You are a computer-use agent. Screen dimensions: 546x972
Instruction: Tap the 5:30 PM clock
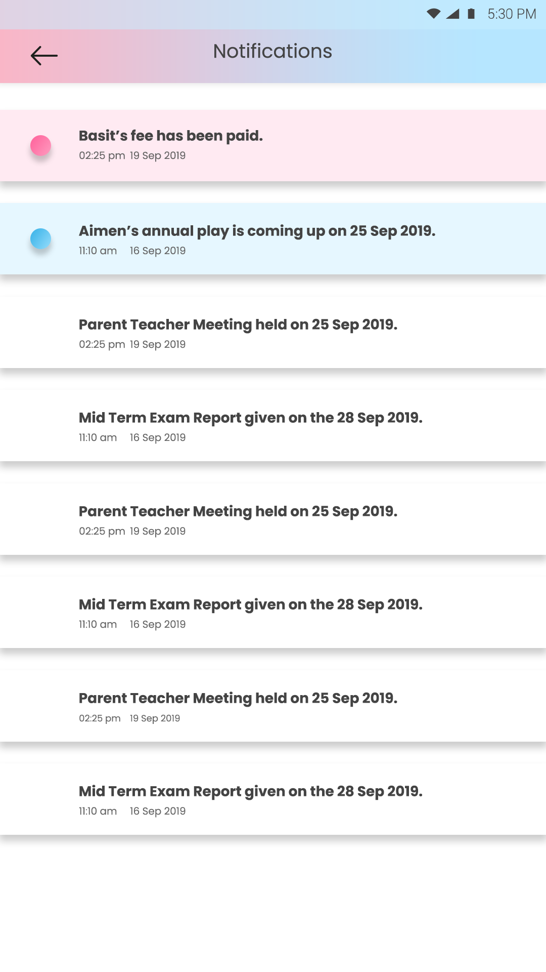(x=512, y=14)
